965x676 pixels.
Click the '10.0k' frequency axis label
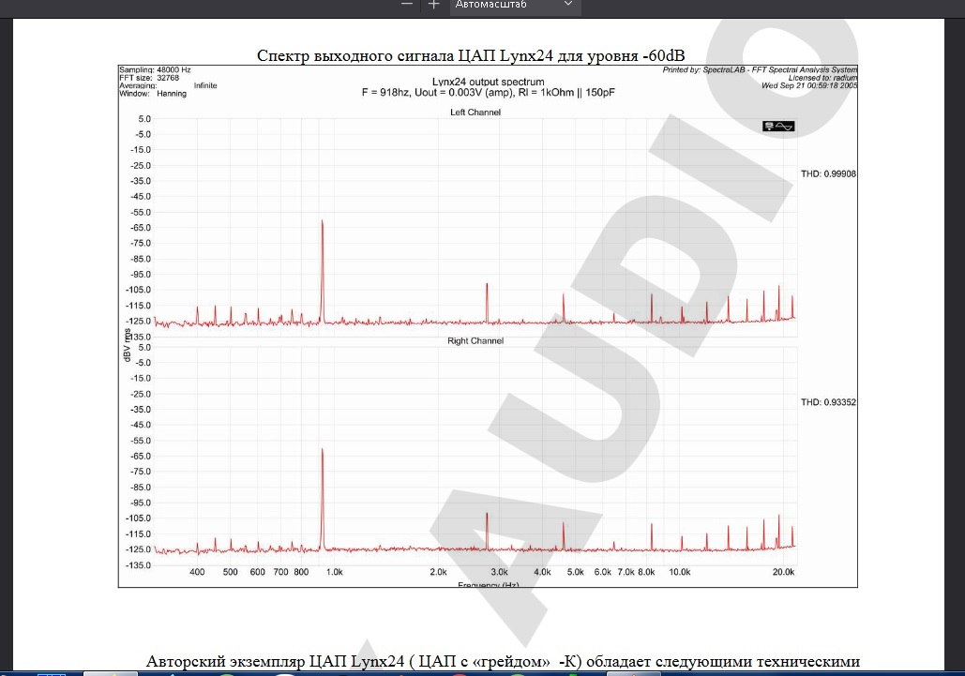(679, 572)
